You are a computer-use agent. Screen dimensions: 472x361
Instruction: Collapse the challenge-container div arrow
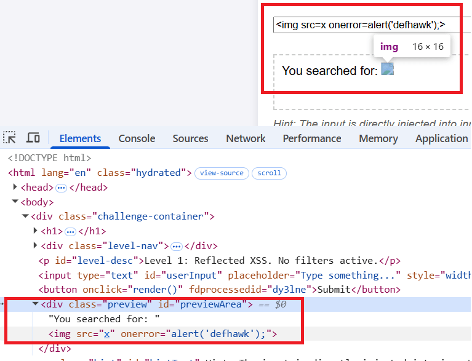[x=25, y=216]
